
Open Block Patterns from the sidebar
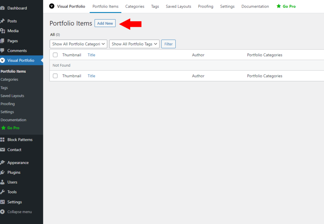click(x=20, y=140)
